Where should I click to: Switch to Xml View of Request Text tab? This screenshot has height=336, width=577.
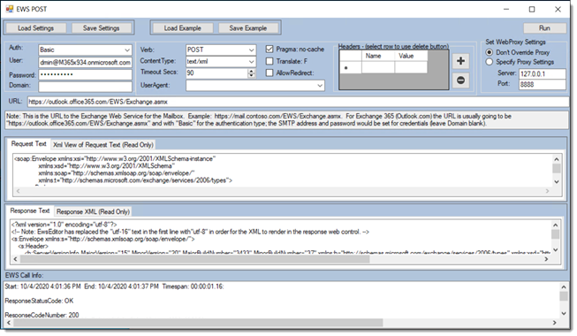[103, 145]
